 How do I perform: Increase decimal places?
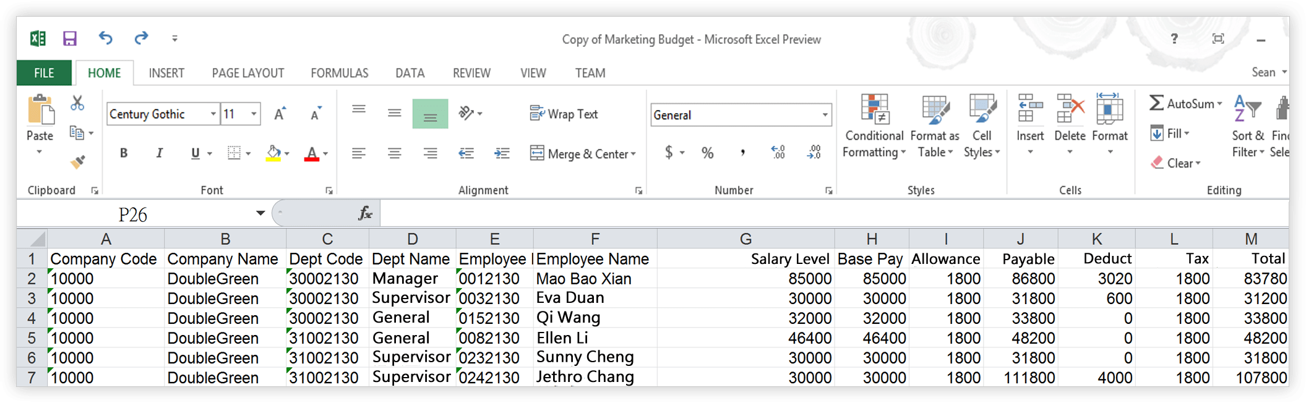(x=778, y=153)
